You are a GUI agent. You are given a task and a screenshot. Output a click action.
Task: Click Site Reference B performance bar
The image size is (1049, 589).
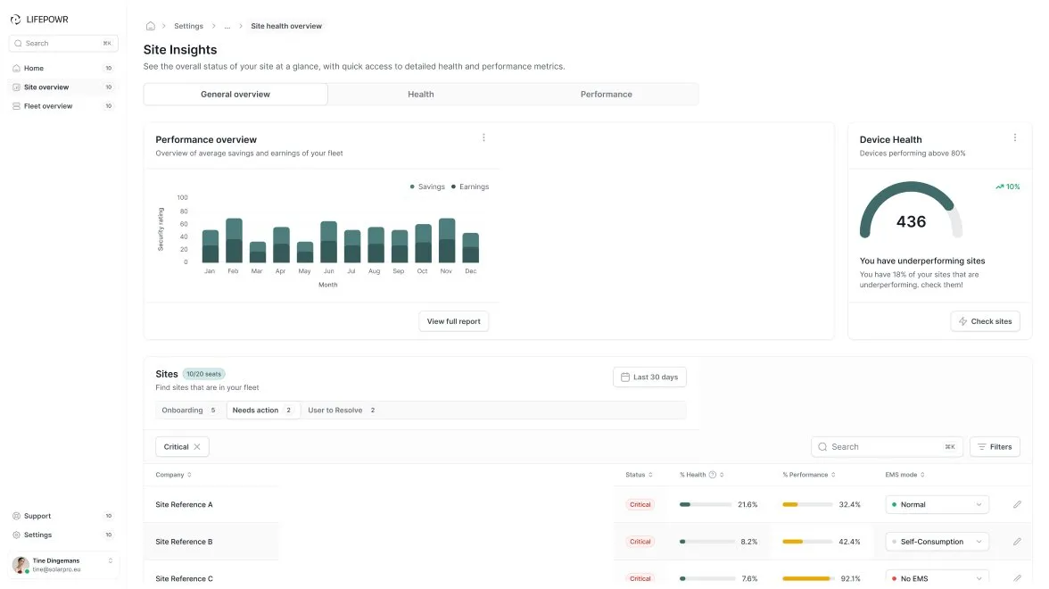[807, 542]
